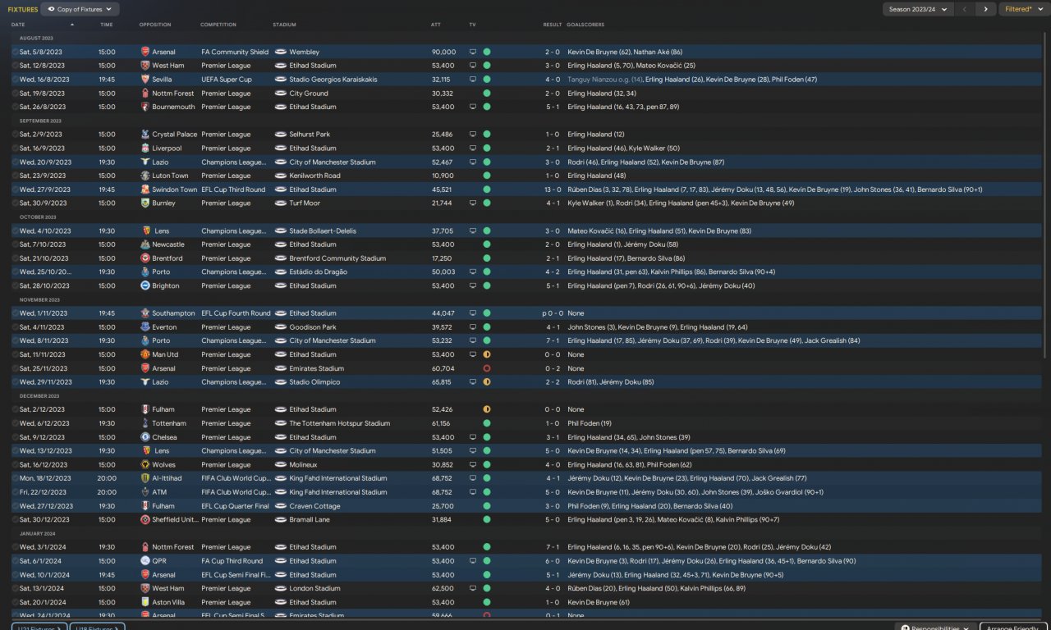This screenshot has height=630, width=1051.
Task: Open the Everton club badge
Action: 145,327
